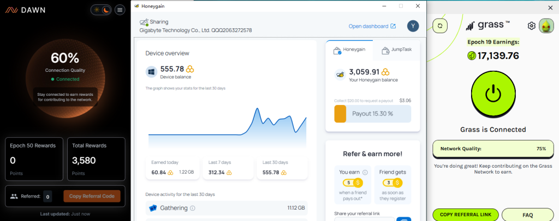Switch DAWN to light mode sun icon
559x221 pixels.
click(x=97, y=10)
